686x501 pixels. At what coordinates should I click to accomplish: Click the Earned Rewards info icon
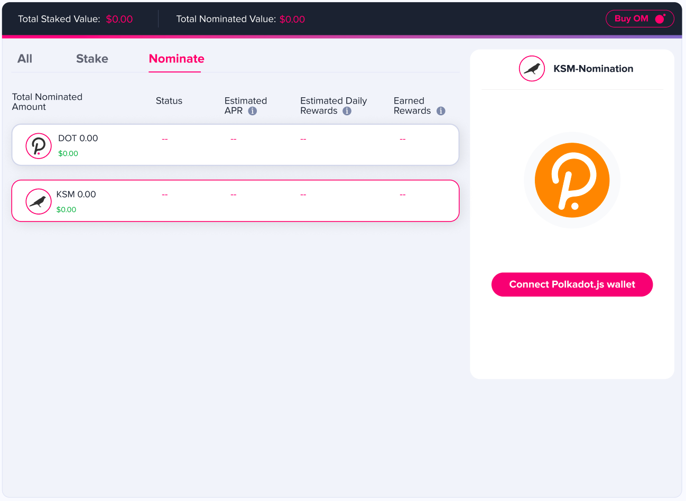(441, 111)
